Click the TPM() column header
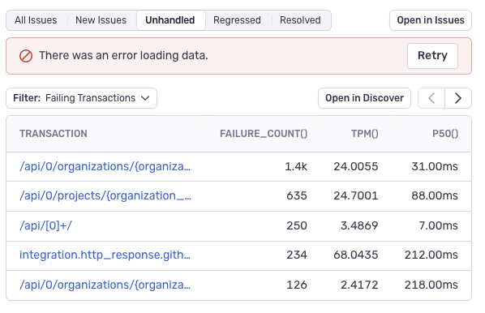Screen dimensions: 485x313 365,134
